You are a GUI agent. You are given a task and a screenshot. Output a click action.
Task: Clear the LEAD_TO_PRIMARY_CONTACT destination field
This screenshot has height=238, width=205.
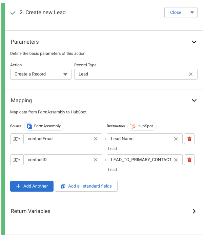click(x=176, y=160)
